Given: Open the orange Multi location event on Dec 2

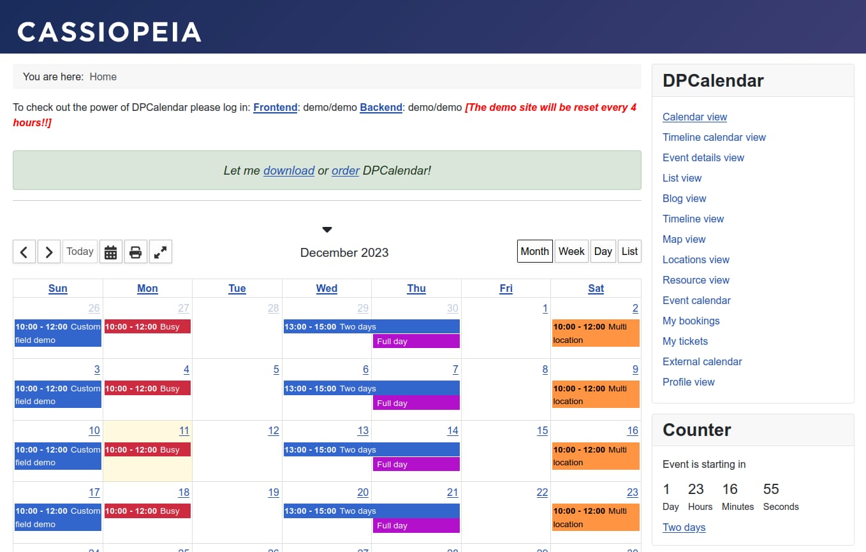Looking at the screenshot, I should [x=595, y=333].
